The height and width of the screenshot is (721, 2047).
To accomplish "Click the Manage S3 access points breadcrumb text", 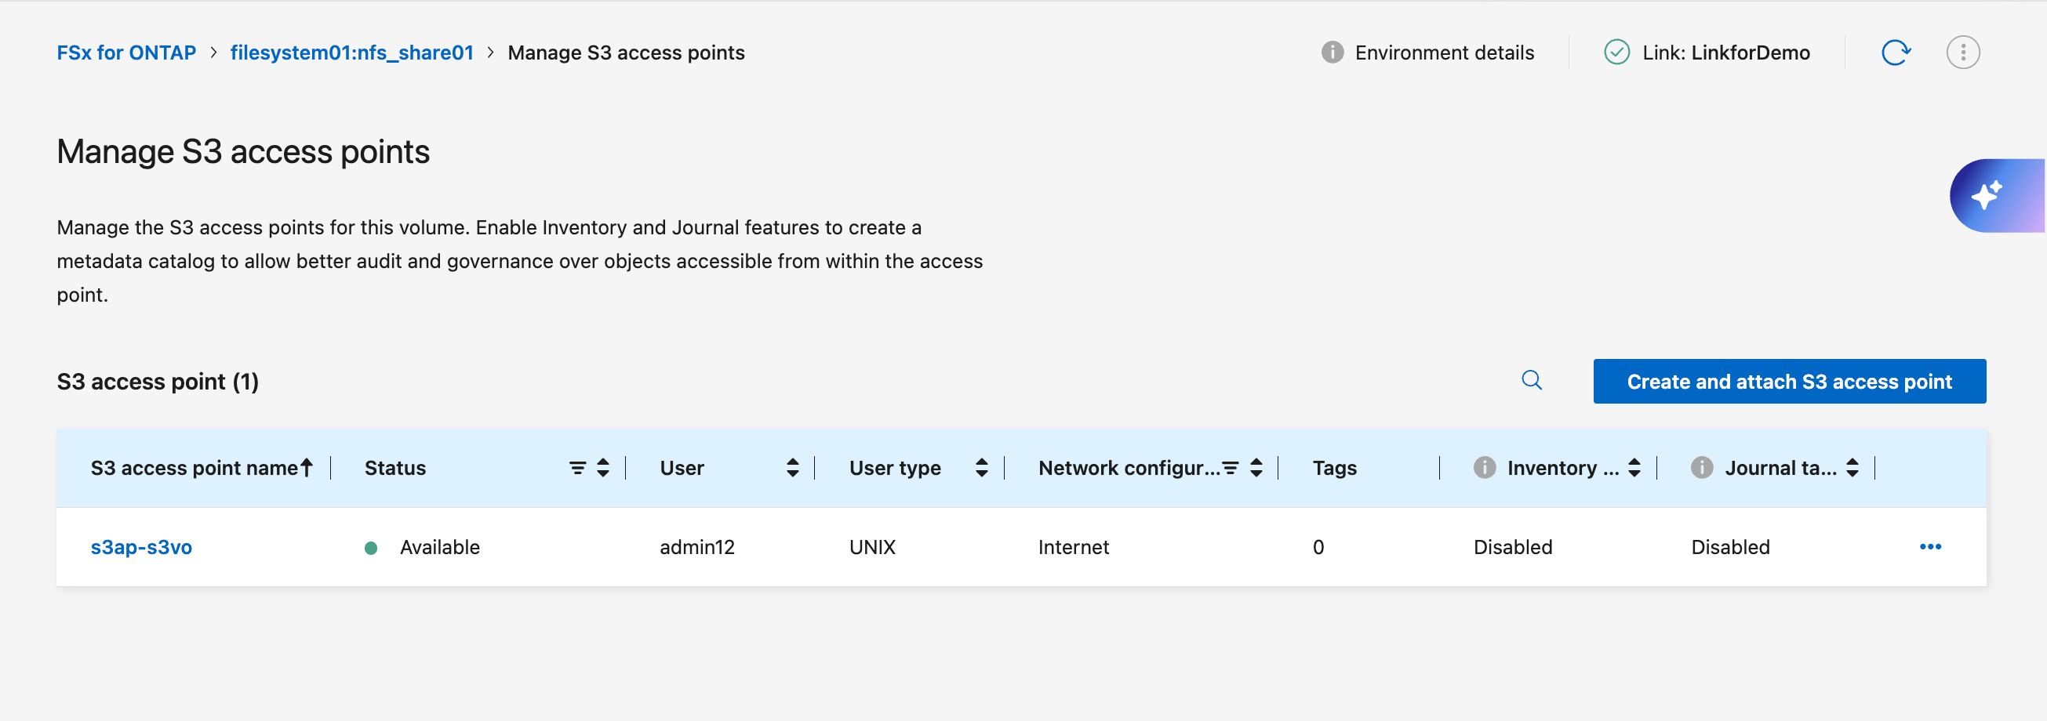I will (625, 53).
